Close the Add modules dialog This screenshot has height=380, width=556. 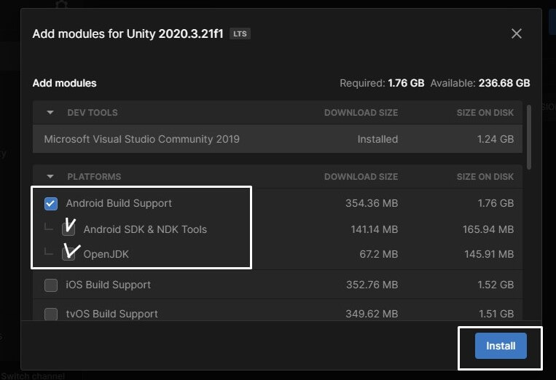point(516,33)
